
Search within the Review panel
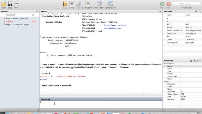[37, 11]
